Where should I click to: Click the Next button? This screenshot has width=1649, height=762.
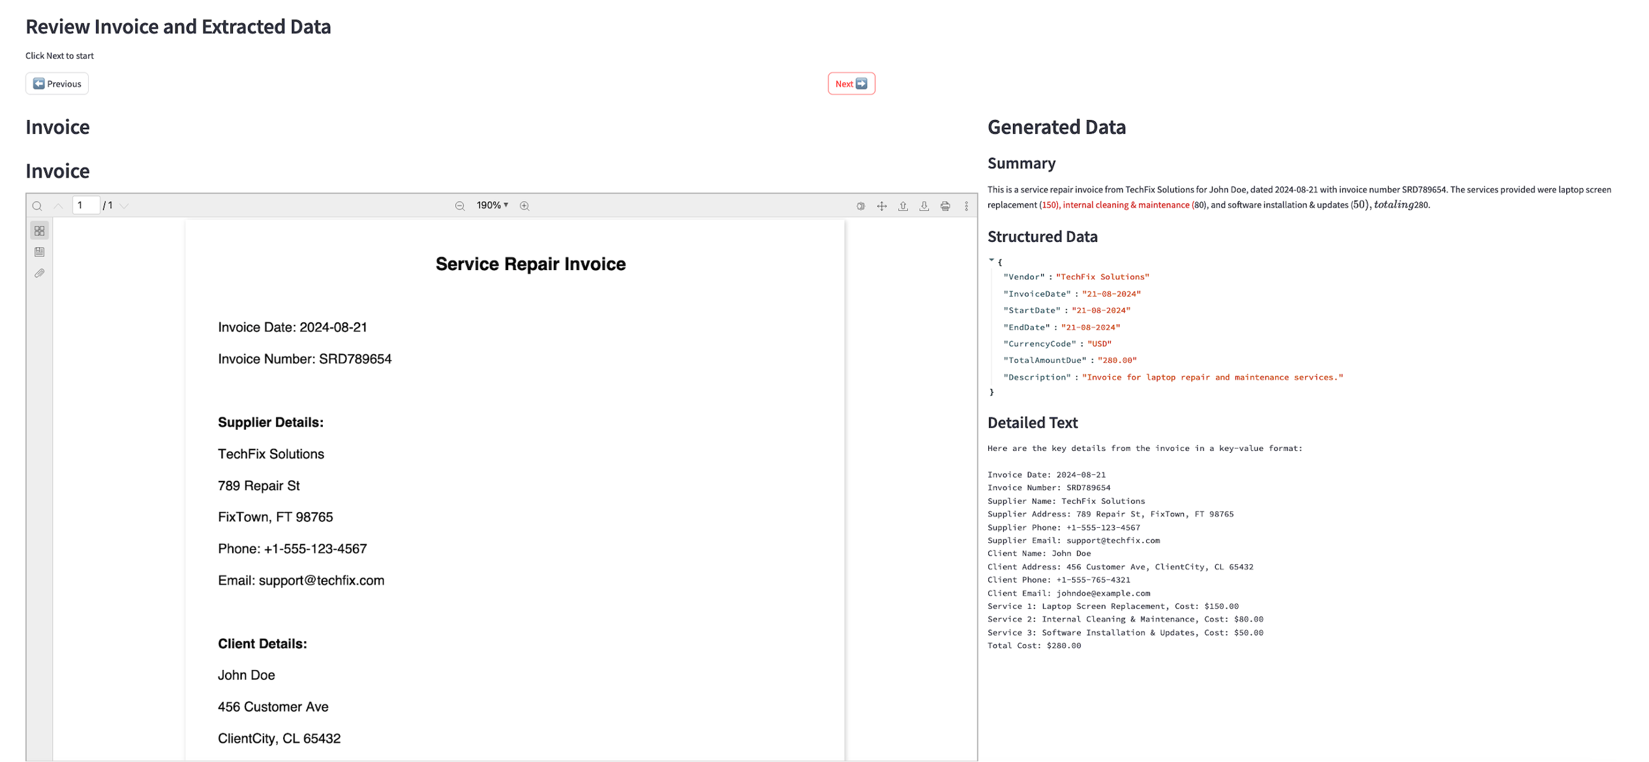851,84
